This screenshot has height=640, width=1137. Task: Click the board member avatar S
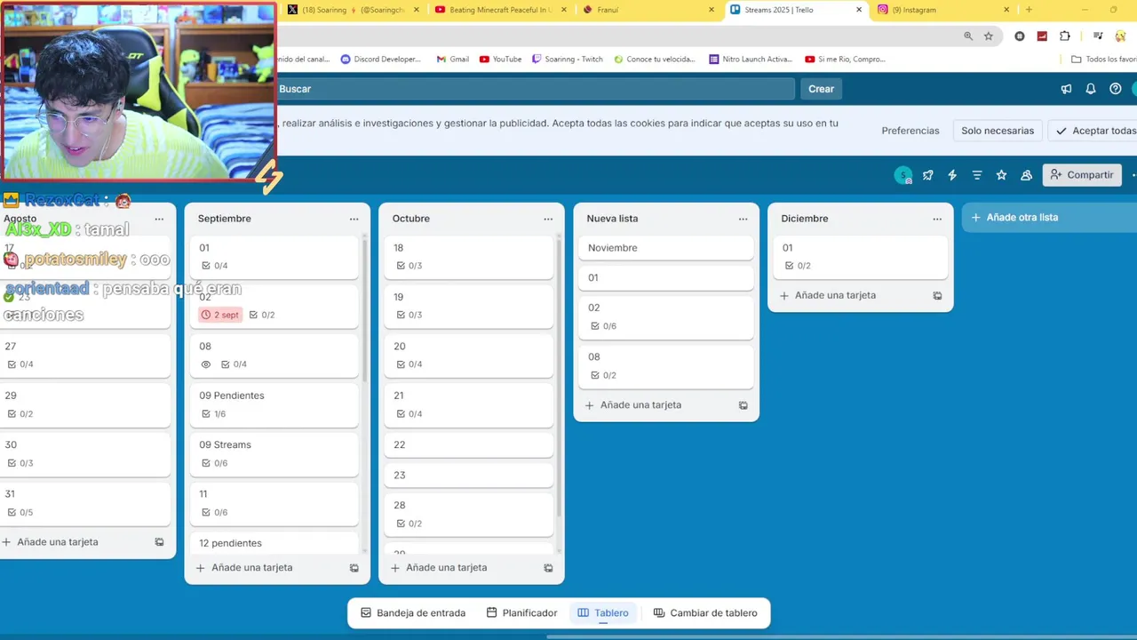(902, 175)
